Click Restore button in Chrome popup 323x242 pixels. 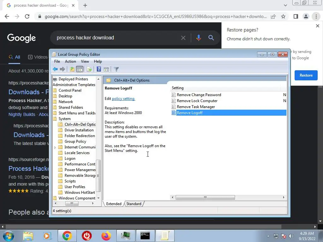click(306, 75)
